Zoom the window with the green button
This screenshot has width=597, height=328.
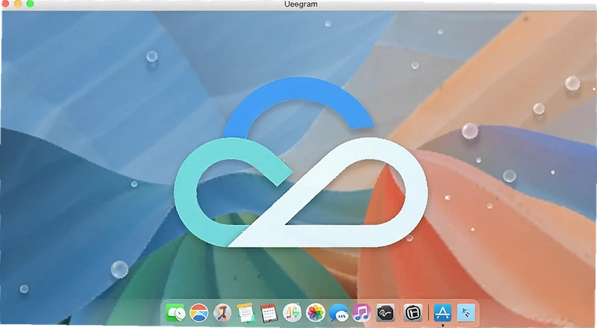pos(30,4)
